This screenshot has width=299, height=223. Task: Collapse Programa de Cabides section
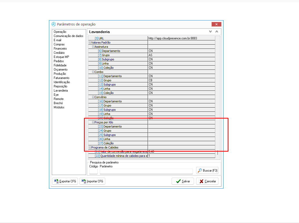pyautogui.click(x=90, y=147)
